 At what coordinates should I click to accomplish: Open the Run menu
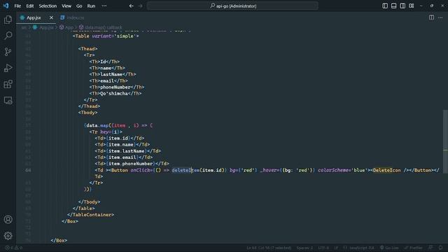click(x=91, y=6)
